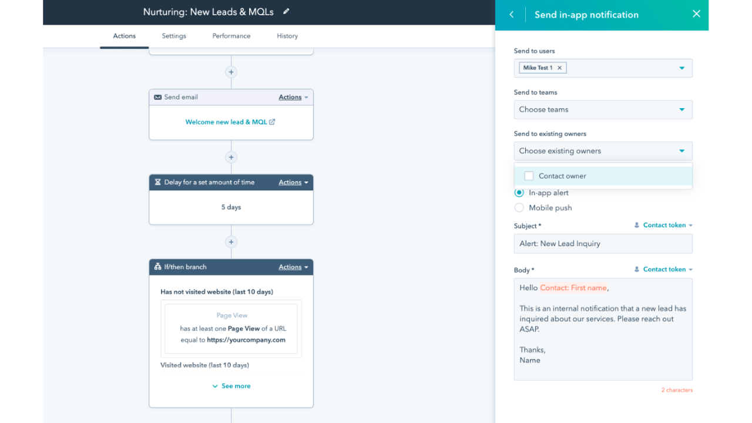Switch to the Settings tab
The width and height of the screenshot is (752, 423).
click(x=174, y=36)
